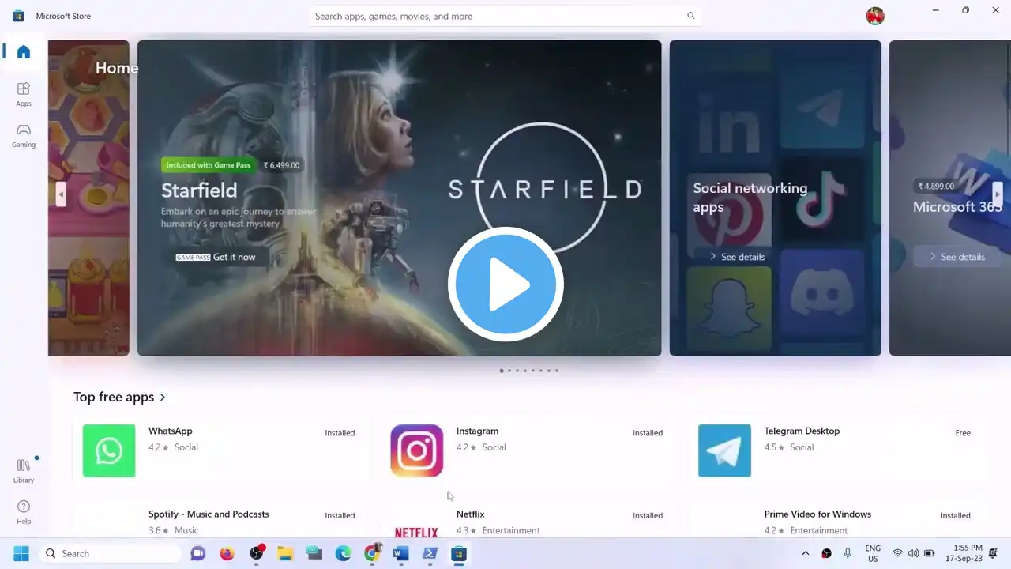Image resolution: width=1011 pixels, height=569 pixels.
Task: Click the Netflix logo icon
Action: pyautogui.click(x=416, y=532)
